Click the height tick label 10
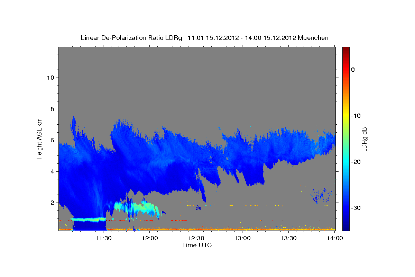 point(50,78)
